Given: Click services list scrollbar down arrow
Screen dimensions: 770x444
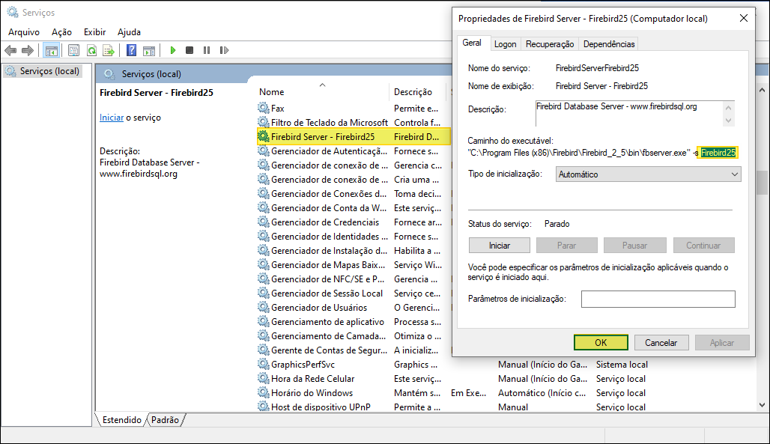Looking at the screenshot, I should click(763, 405).
